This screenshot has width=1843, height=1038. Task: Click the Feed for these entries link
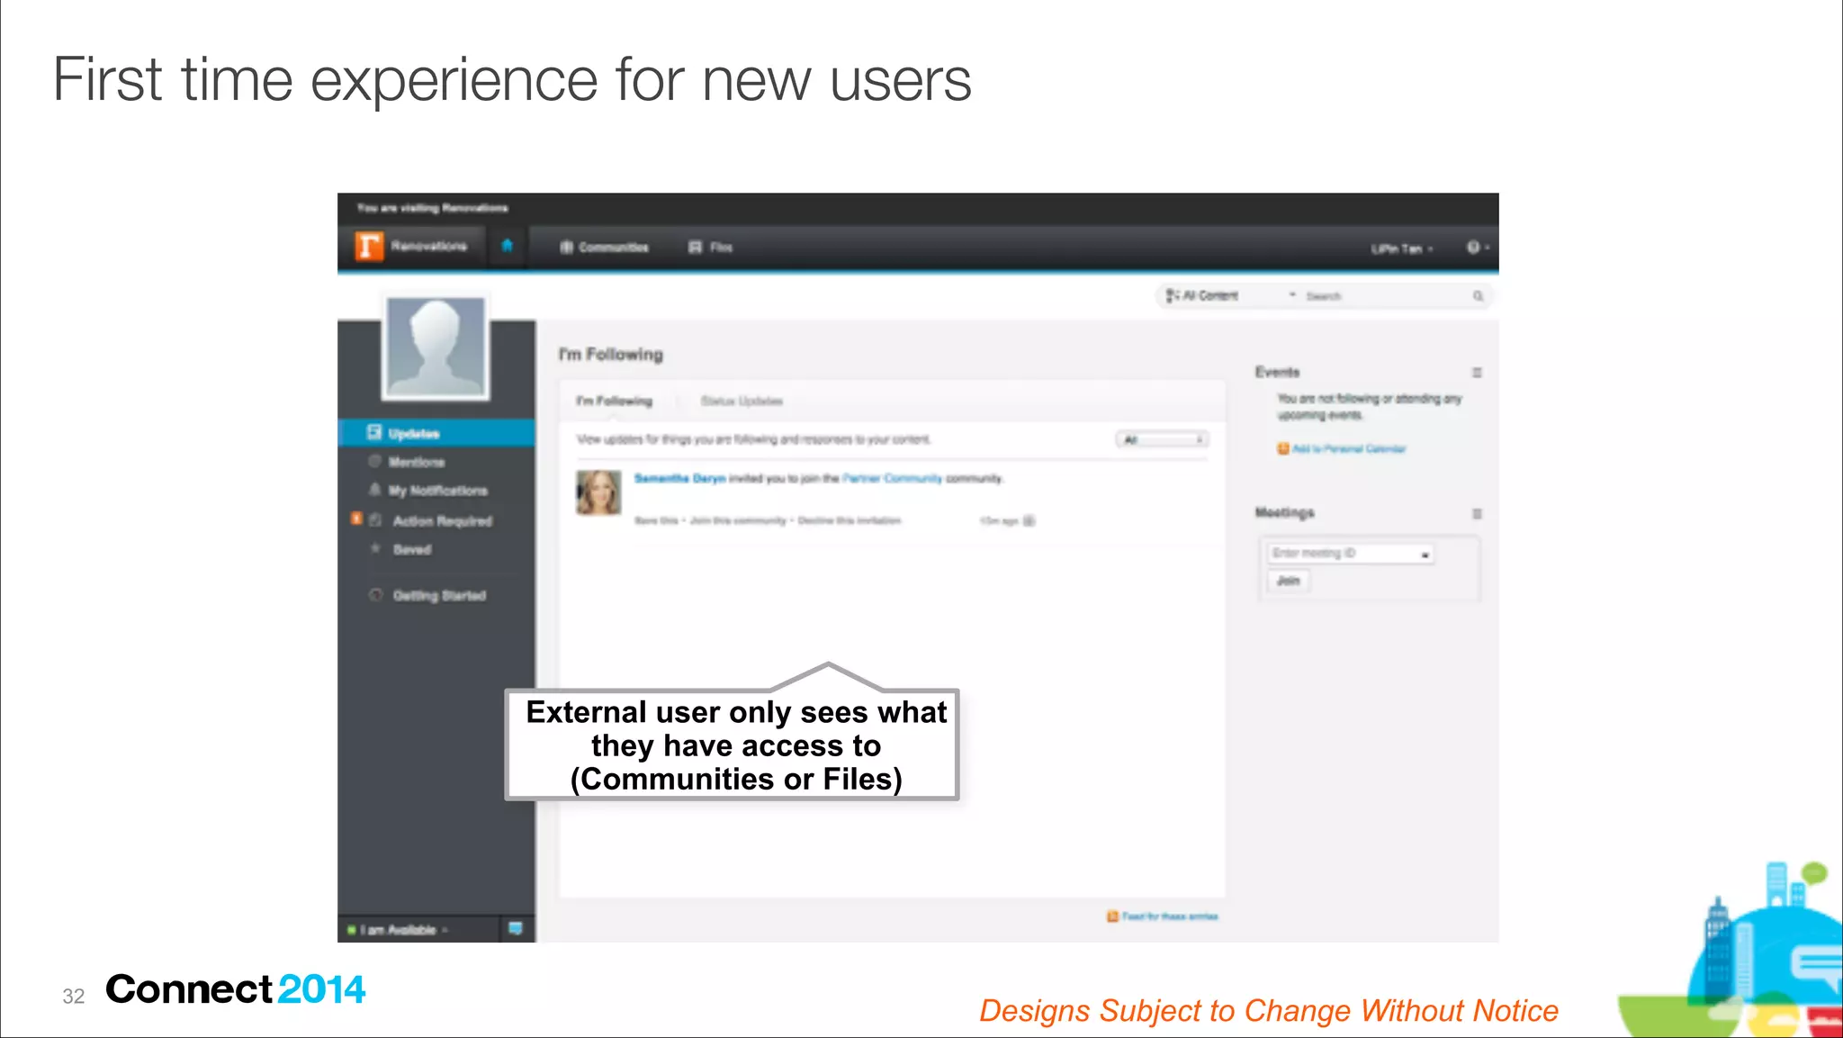(x=1170, y=916)
